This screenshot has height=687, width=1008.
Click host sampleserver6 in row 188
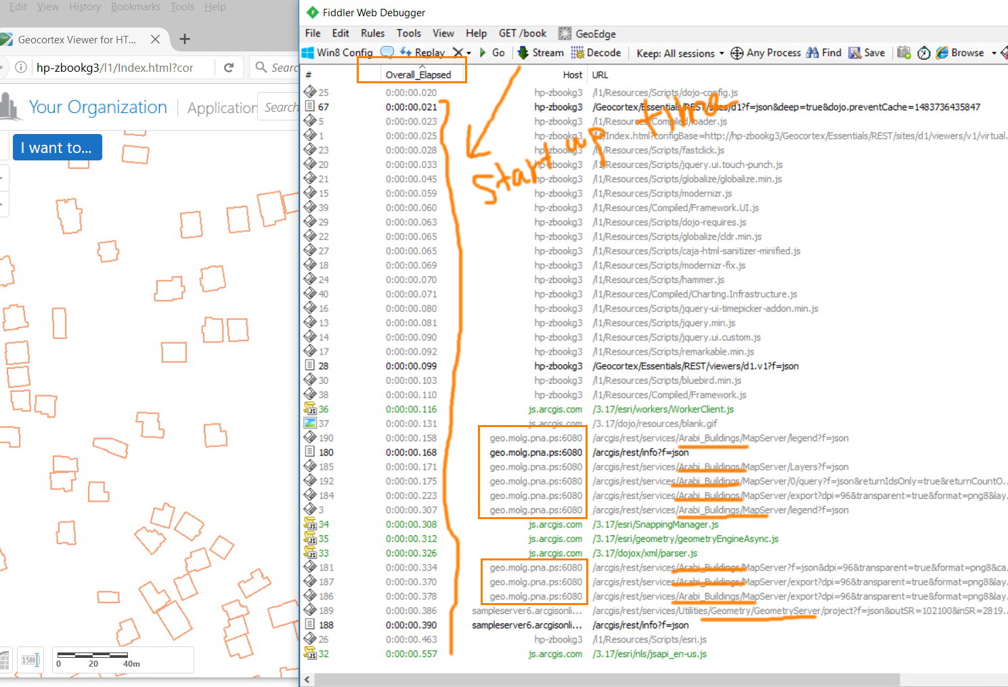click(x=527, y=625)
